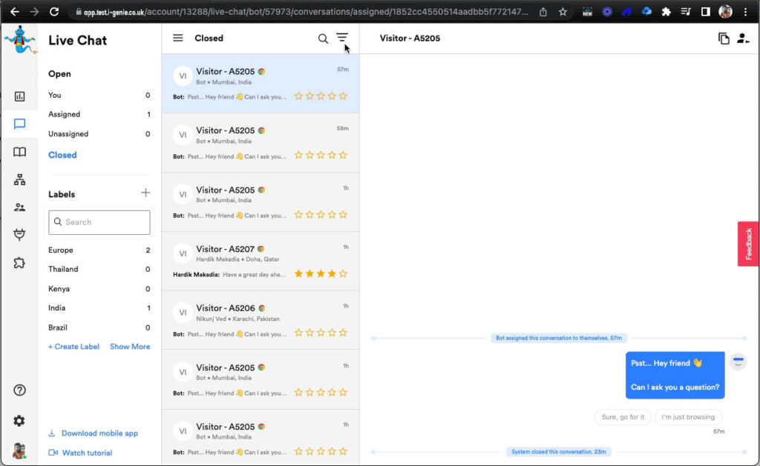Image resolution: width=760 pixels, height=466 pixels.
Task: Click the Download mobile app link
Action: tap(99, 433)
